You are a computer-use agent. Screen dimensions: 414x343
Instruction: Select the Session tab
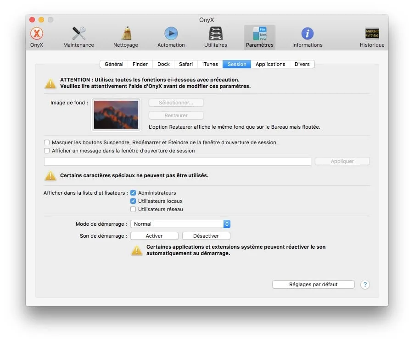(237, 64)
